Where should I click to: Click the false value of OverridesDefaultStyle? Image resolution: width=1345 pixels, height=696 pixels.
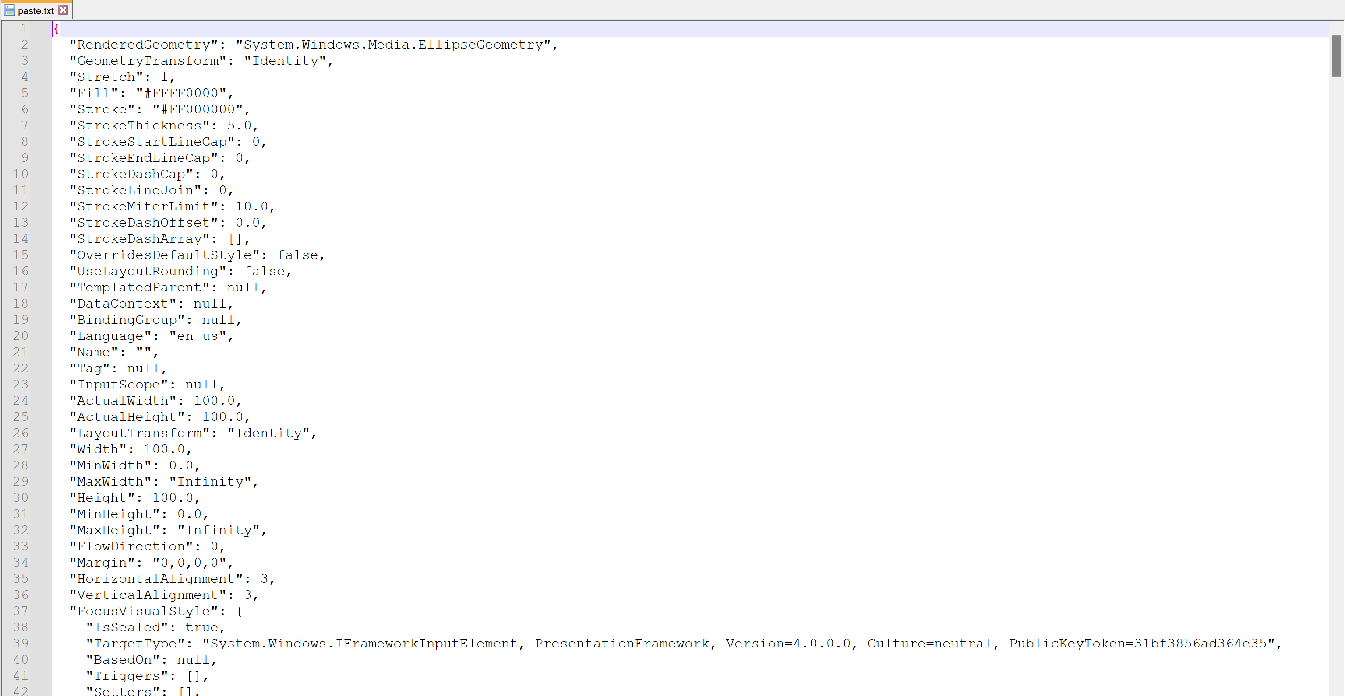coord(298,255)
